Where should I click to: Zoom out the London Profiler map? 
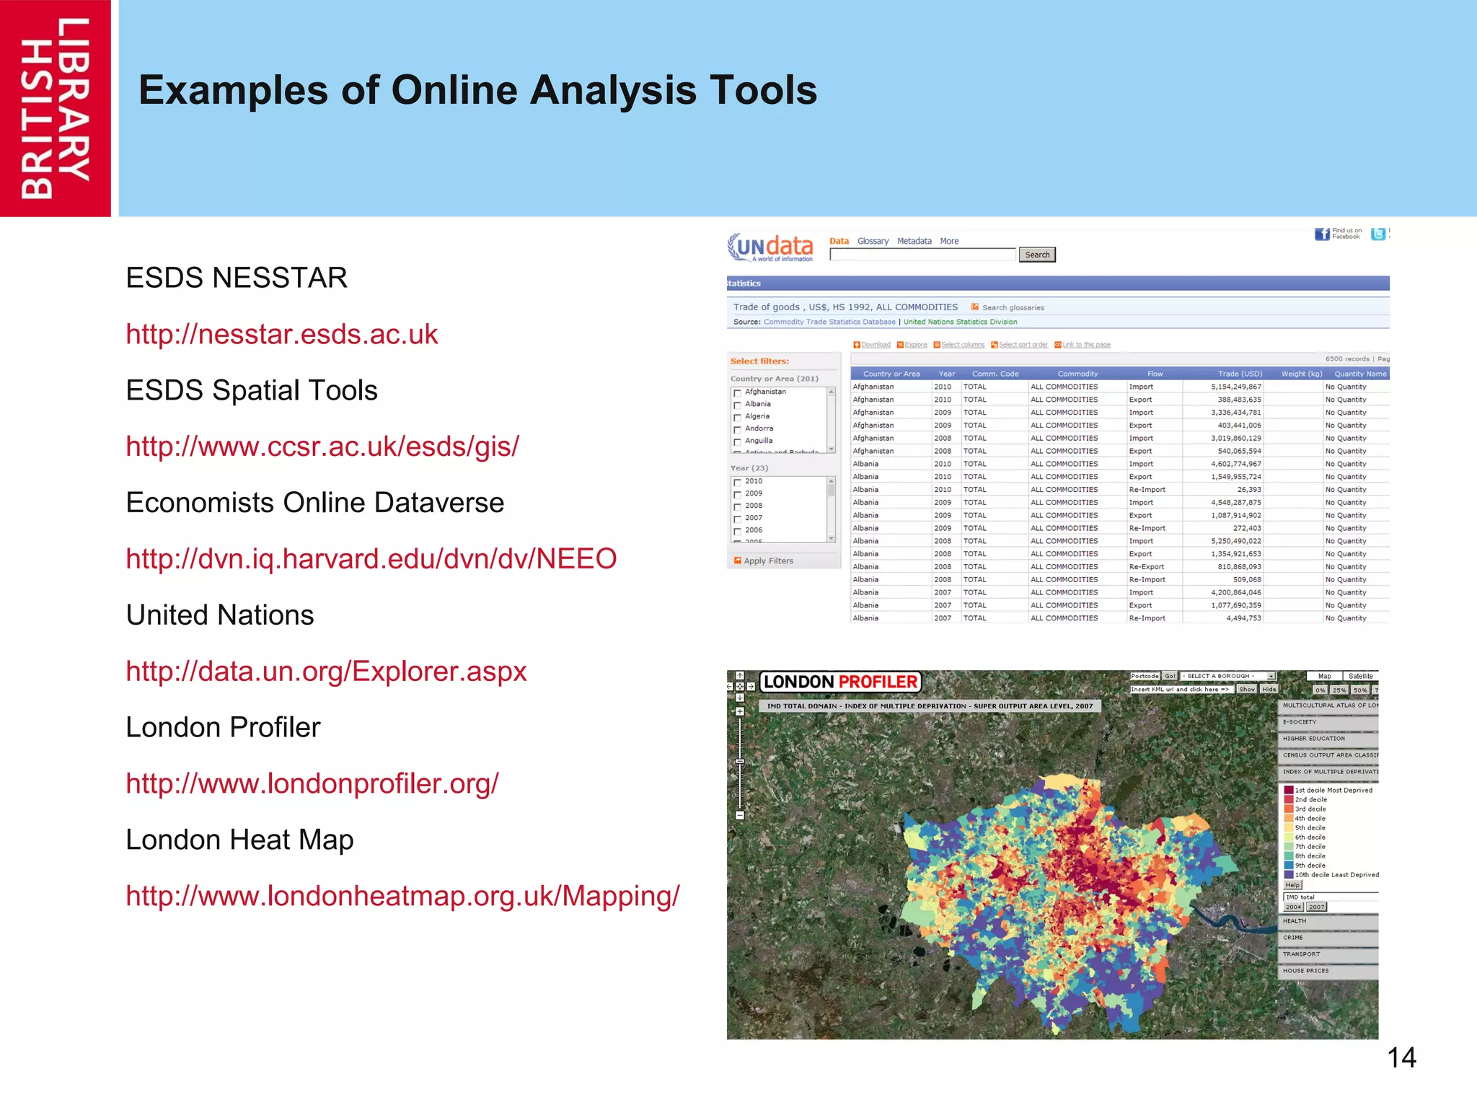click(740, 816)
